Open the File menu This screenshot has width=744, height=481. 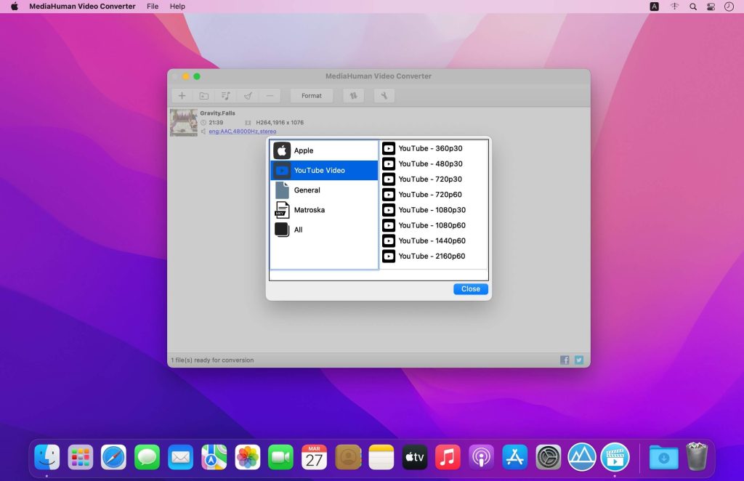(x=153, y=7)
